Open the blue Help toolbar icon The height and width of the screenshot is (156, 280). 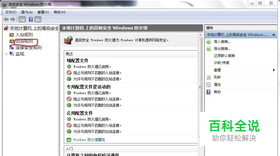(31, 19)
